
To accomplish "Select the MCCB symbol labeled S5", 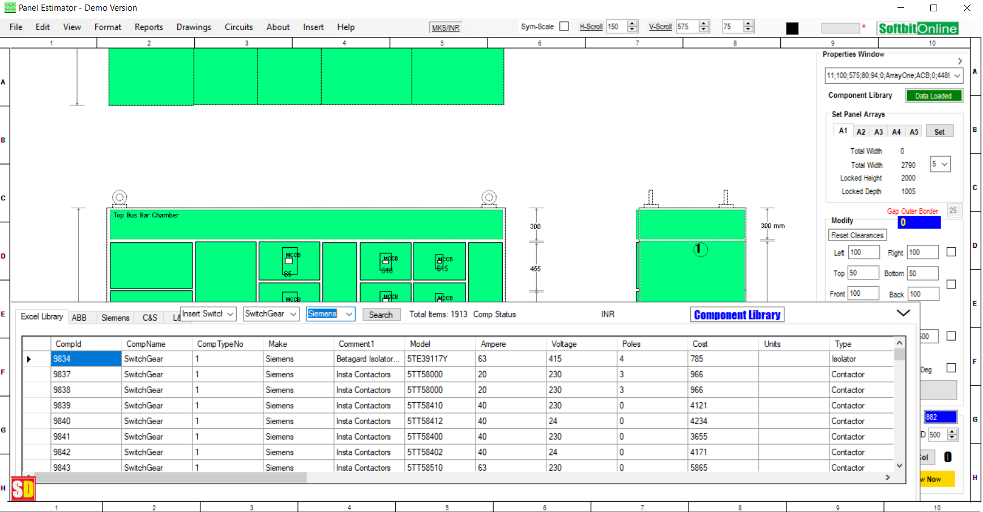I will pos(290,261).
